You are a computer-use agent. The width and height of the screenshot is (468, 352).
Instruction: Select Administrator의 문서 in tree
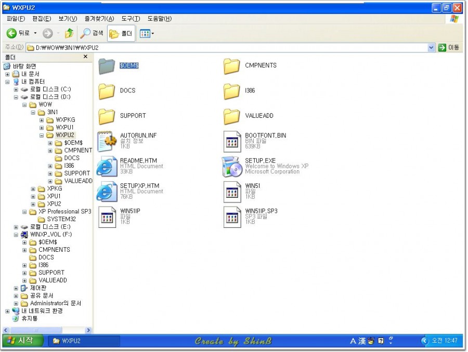tap(56, 304)
